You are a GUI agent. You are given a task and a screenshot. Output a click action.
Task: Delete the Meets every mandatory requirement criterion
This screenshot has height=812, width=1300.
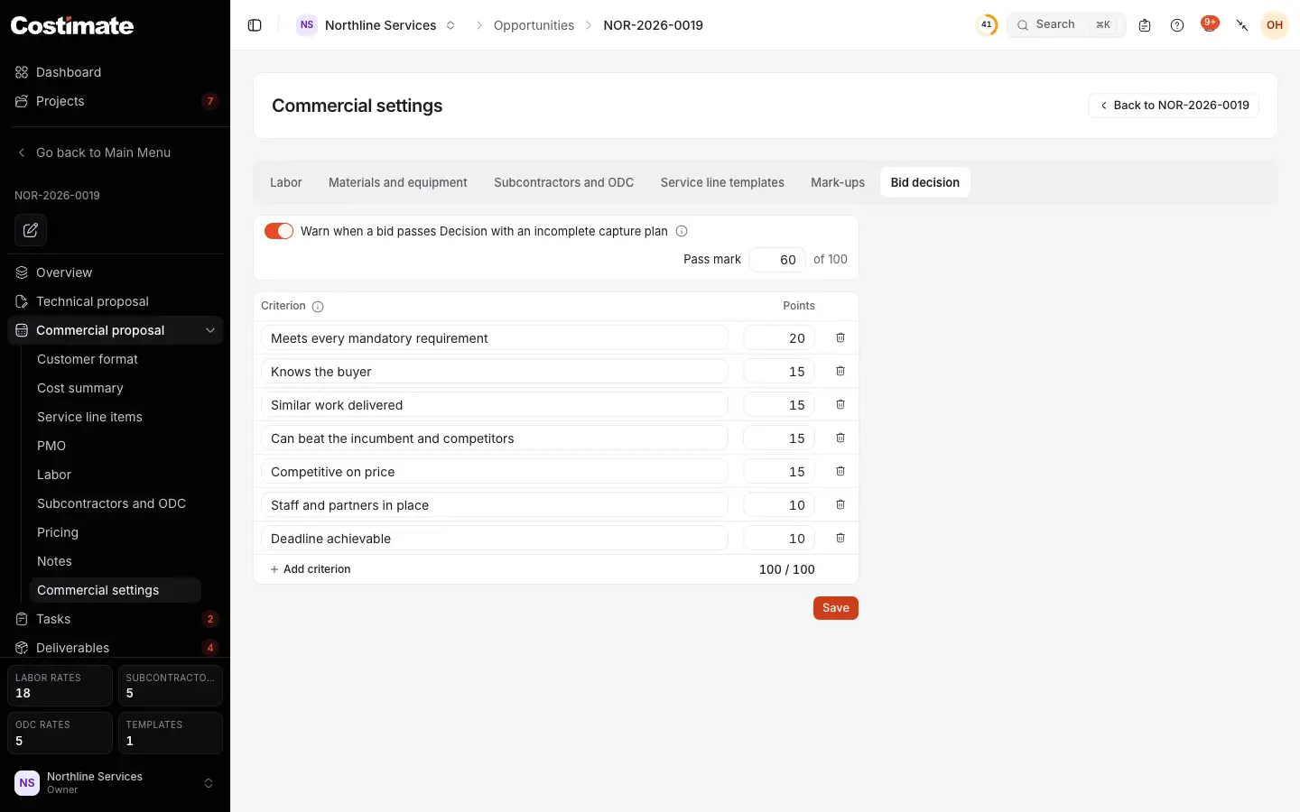[840, 337]
